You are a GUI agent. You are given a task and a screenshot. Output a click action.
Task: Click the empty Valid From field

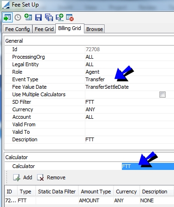(129, 124)
